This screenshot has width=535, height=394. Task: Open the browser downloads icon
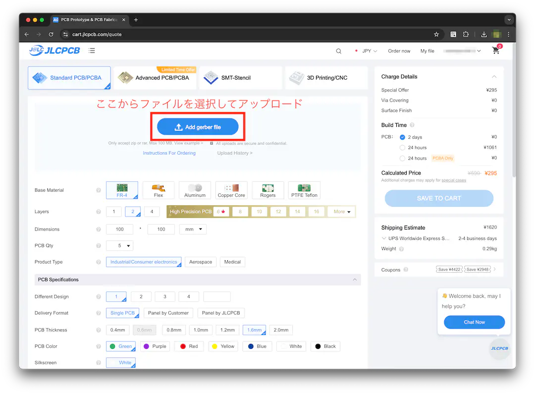[x=484, y=34]
